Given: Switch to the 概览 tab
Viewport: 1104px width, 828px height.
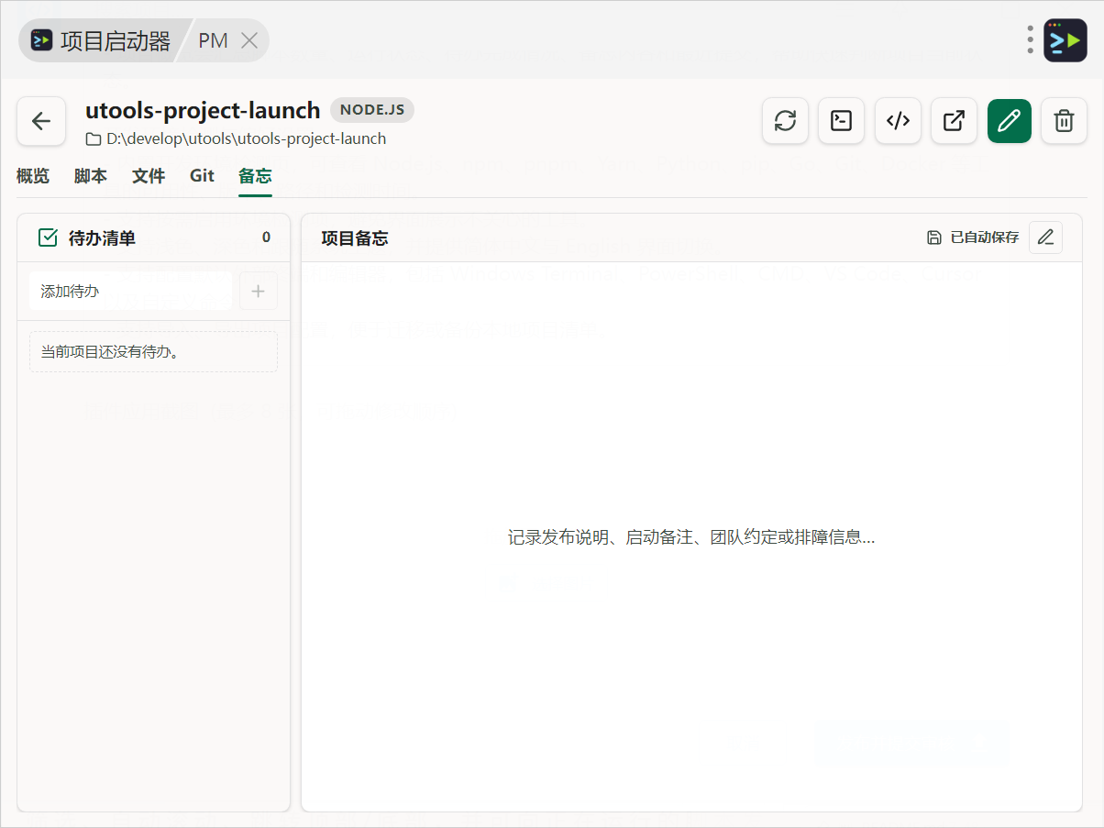Looking at the screenshot, I should click(33, 176).
